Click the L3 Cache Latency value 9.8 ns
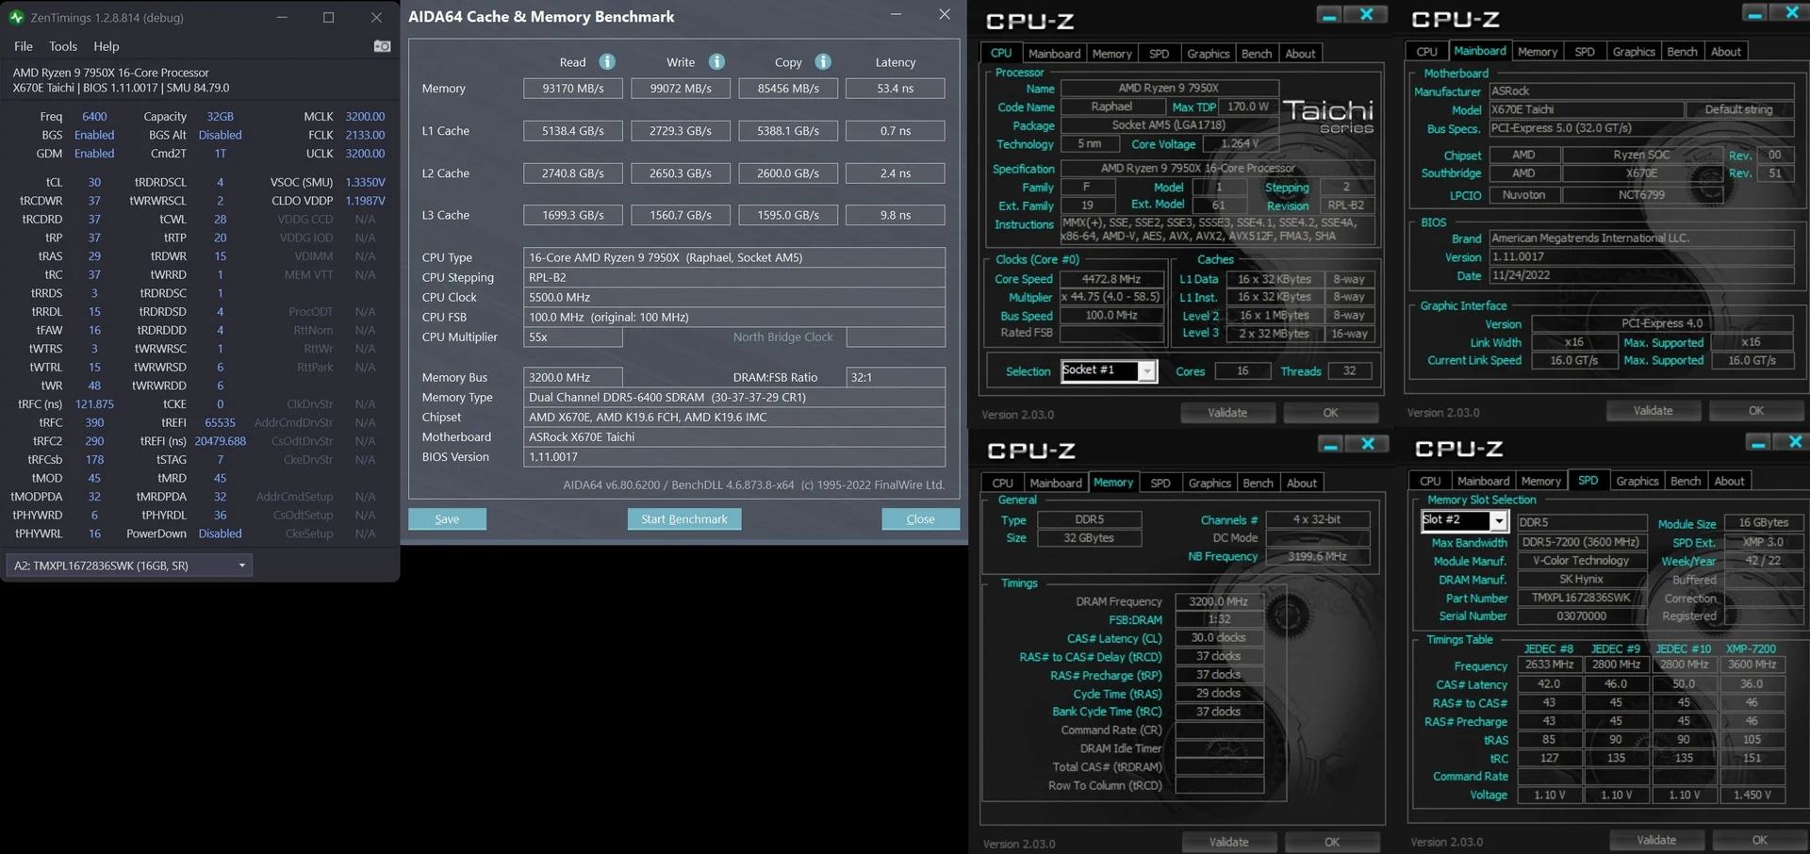The width and height of the screenshot is (1810, 854). coord(896,215)
